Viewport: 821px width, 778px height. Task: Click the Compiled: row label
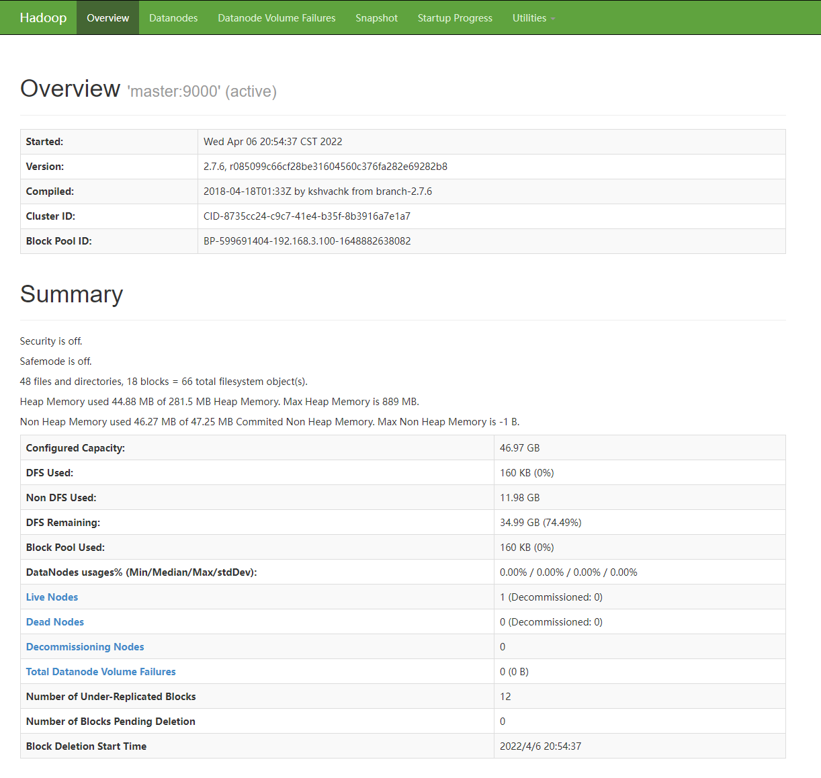point(50,191)
